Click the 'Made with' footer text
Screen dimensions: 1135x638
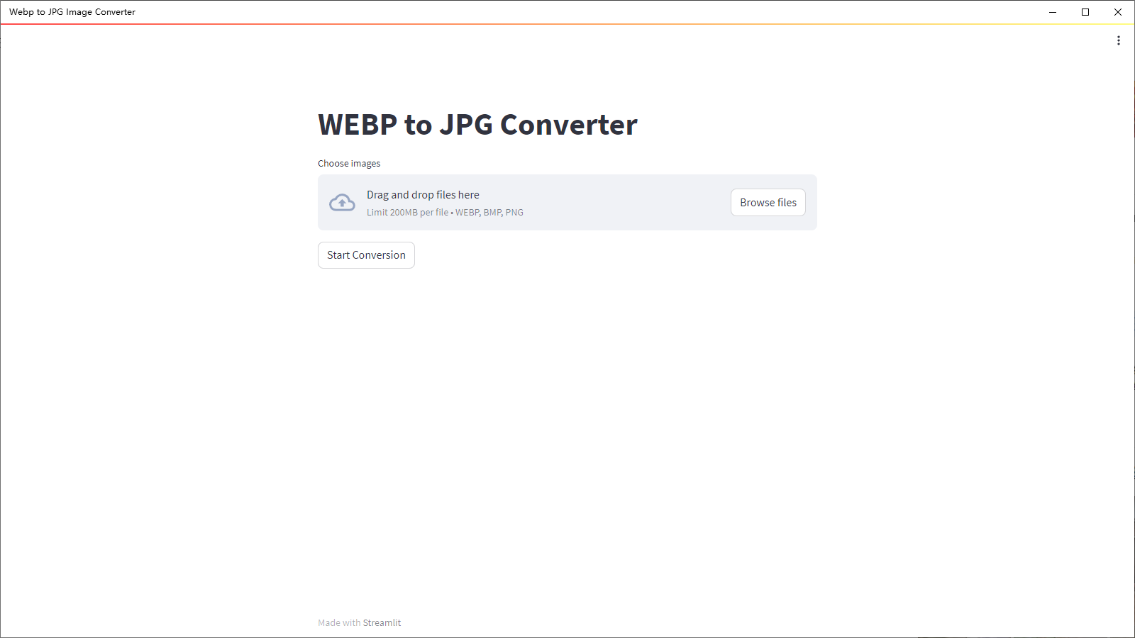click(x=339, y=622)
